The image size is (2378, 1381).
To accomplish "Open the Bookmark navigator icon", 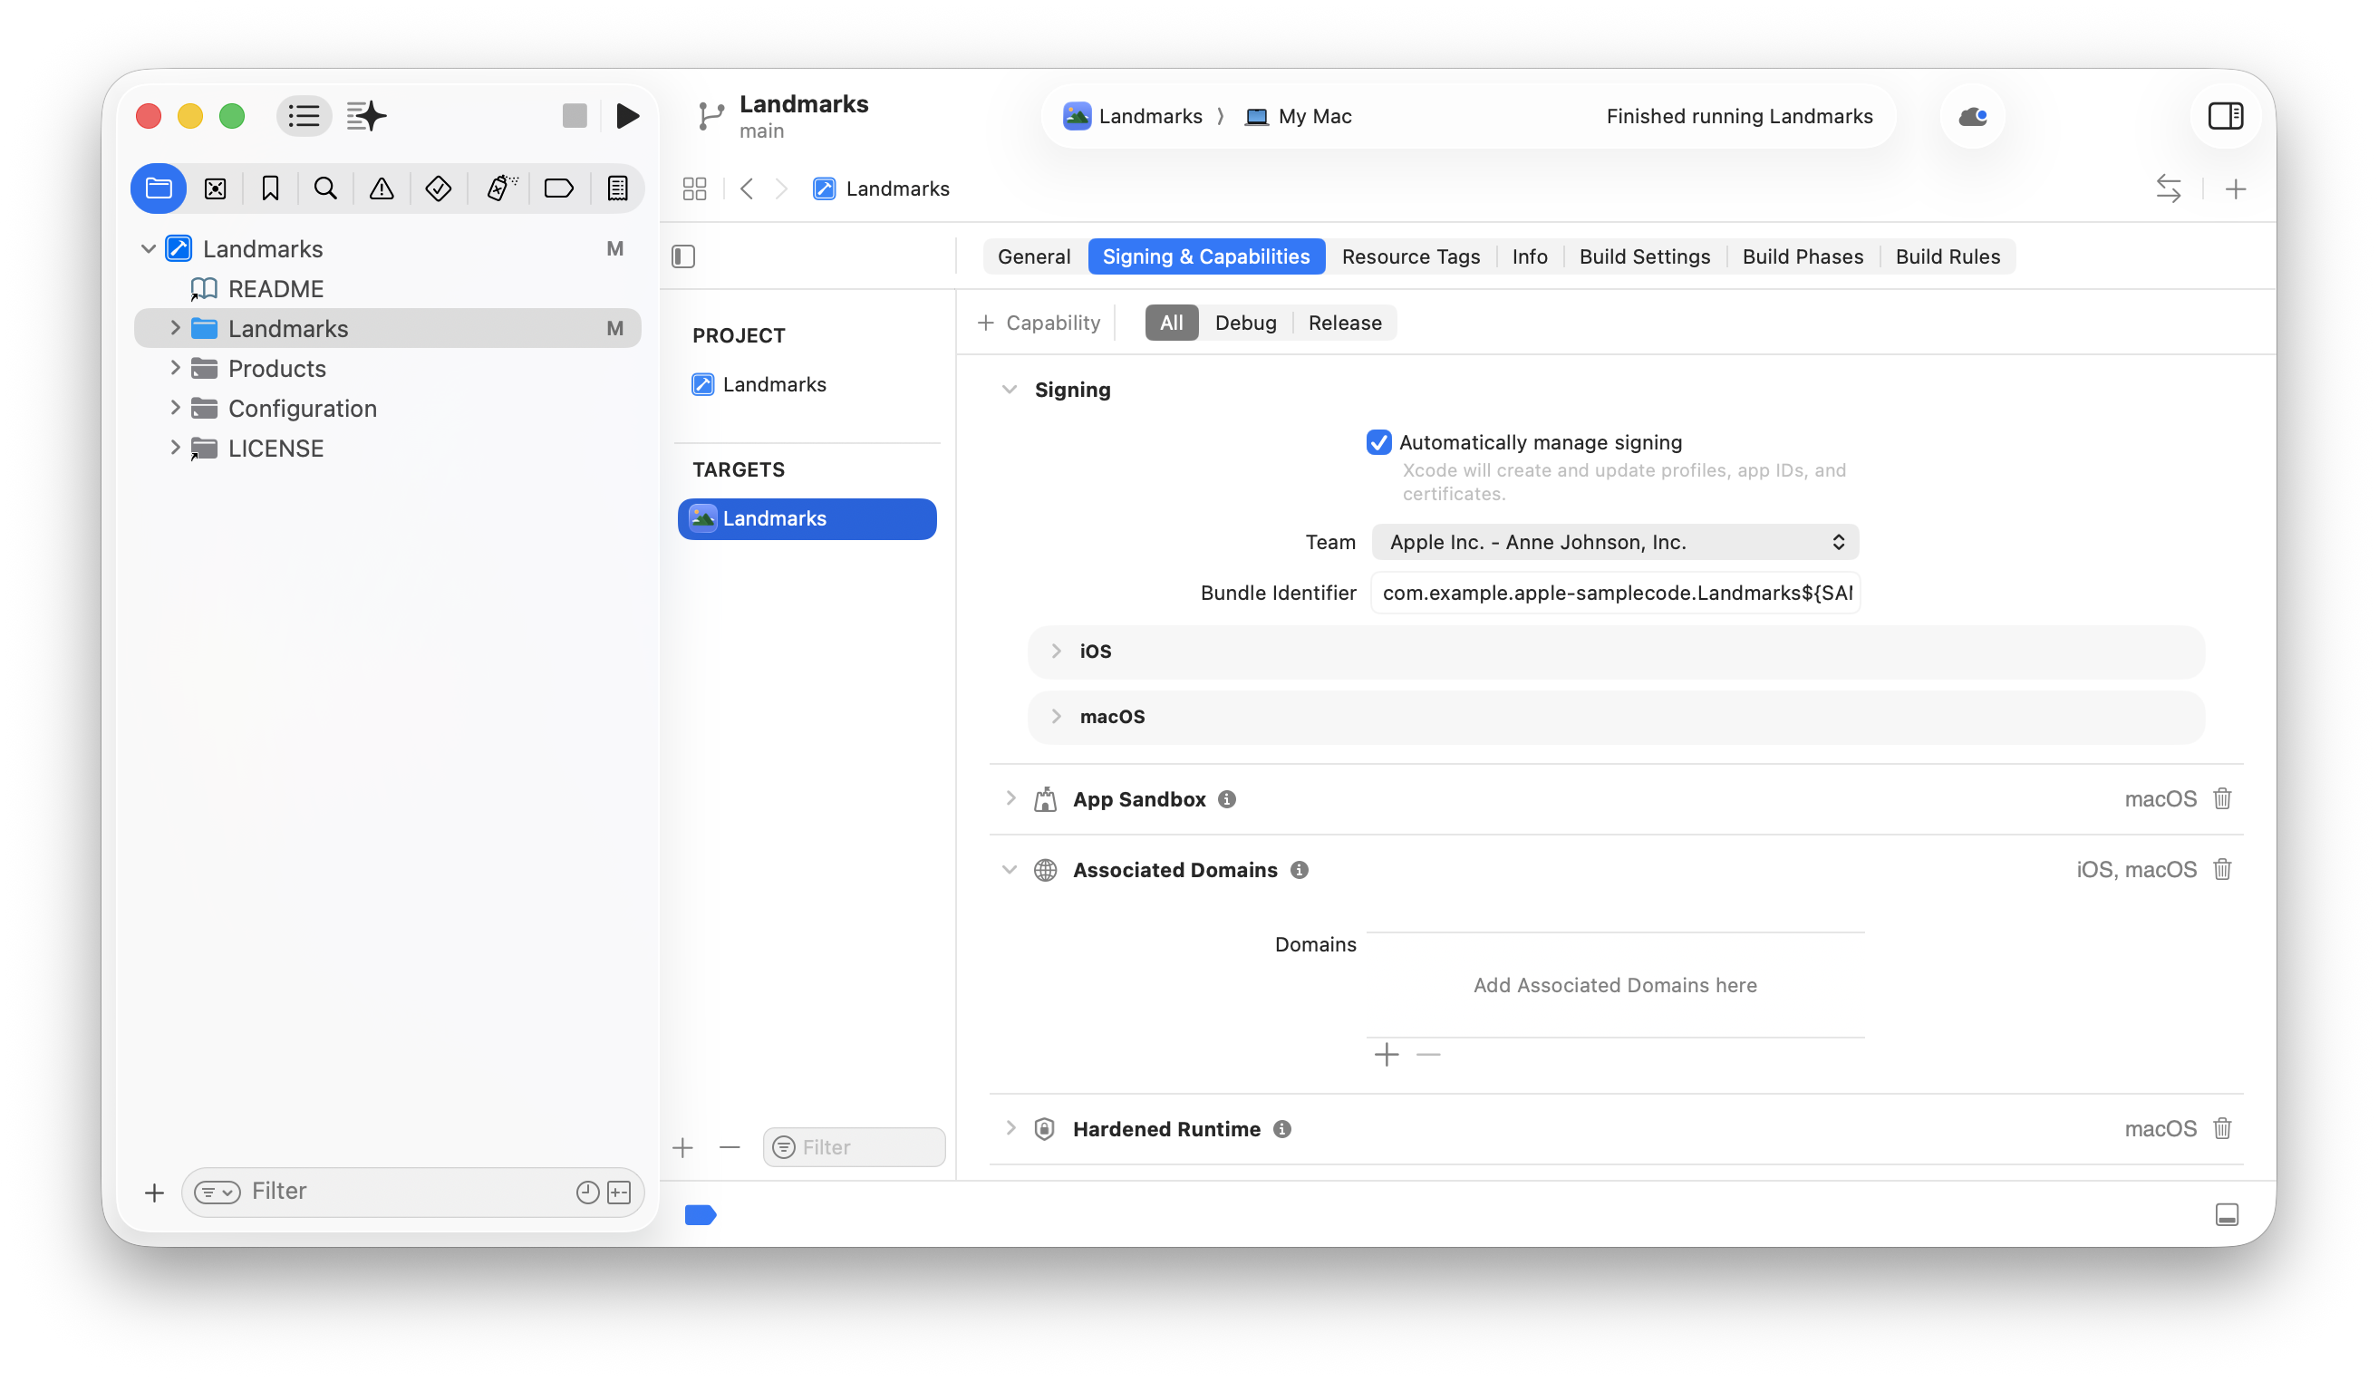I will pyautogui.click(x=270, y=188).
